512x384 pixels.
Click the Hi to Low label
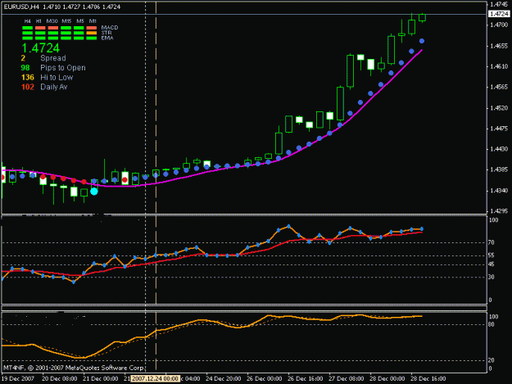57,77
